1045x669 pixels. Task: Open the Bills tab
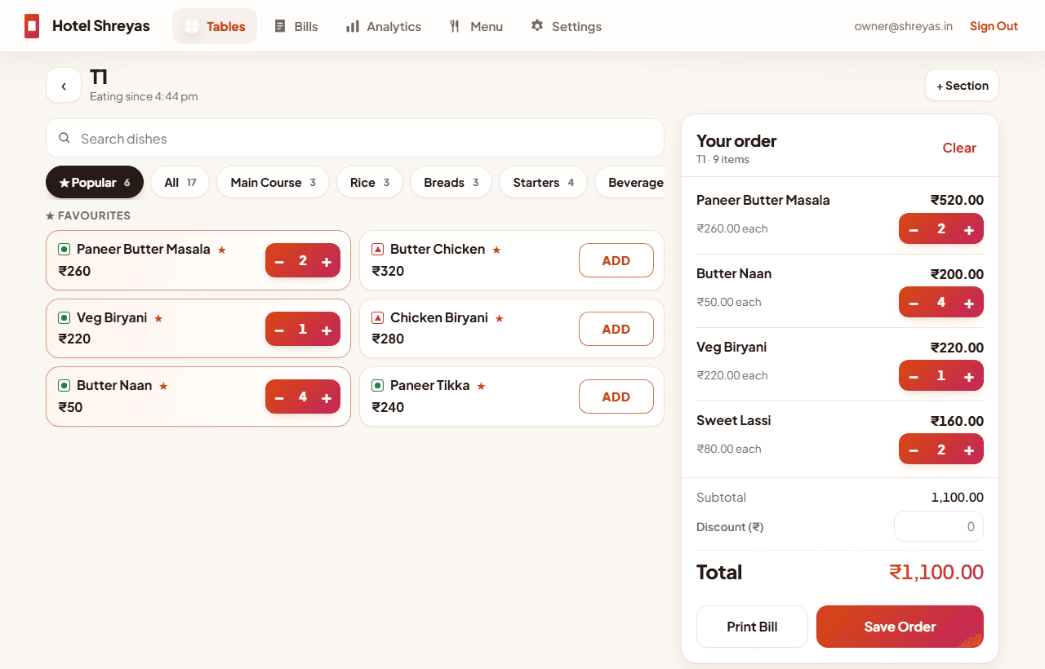pos(296,26)
